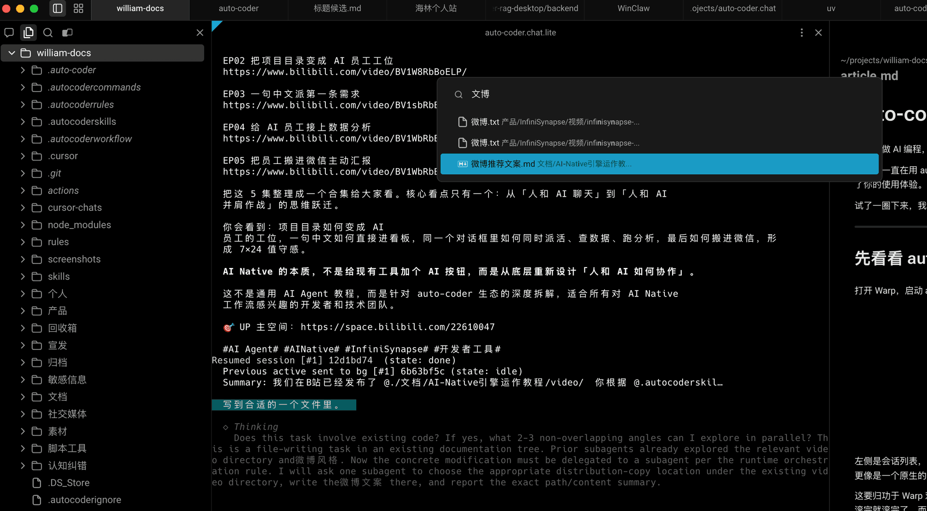
Task: Expand the .cursor folder
Action: coord(23,156)
